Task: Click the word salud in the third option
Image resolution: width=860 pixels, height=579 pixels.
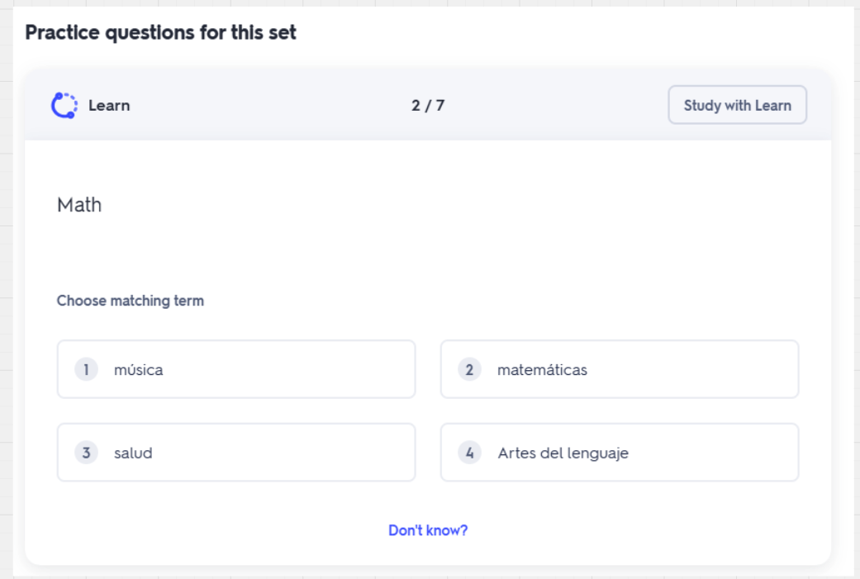Action: [133, 453]
